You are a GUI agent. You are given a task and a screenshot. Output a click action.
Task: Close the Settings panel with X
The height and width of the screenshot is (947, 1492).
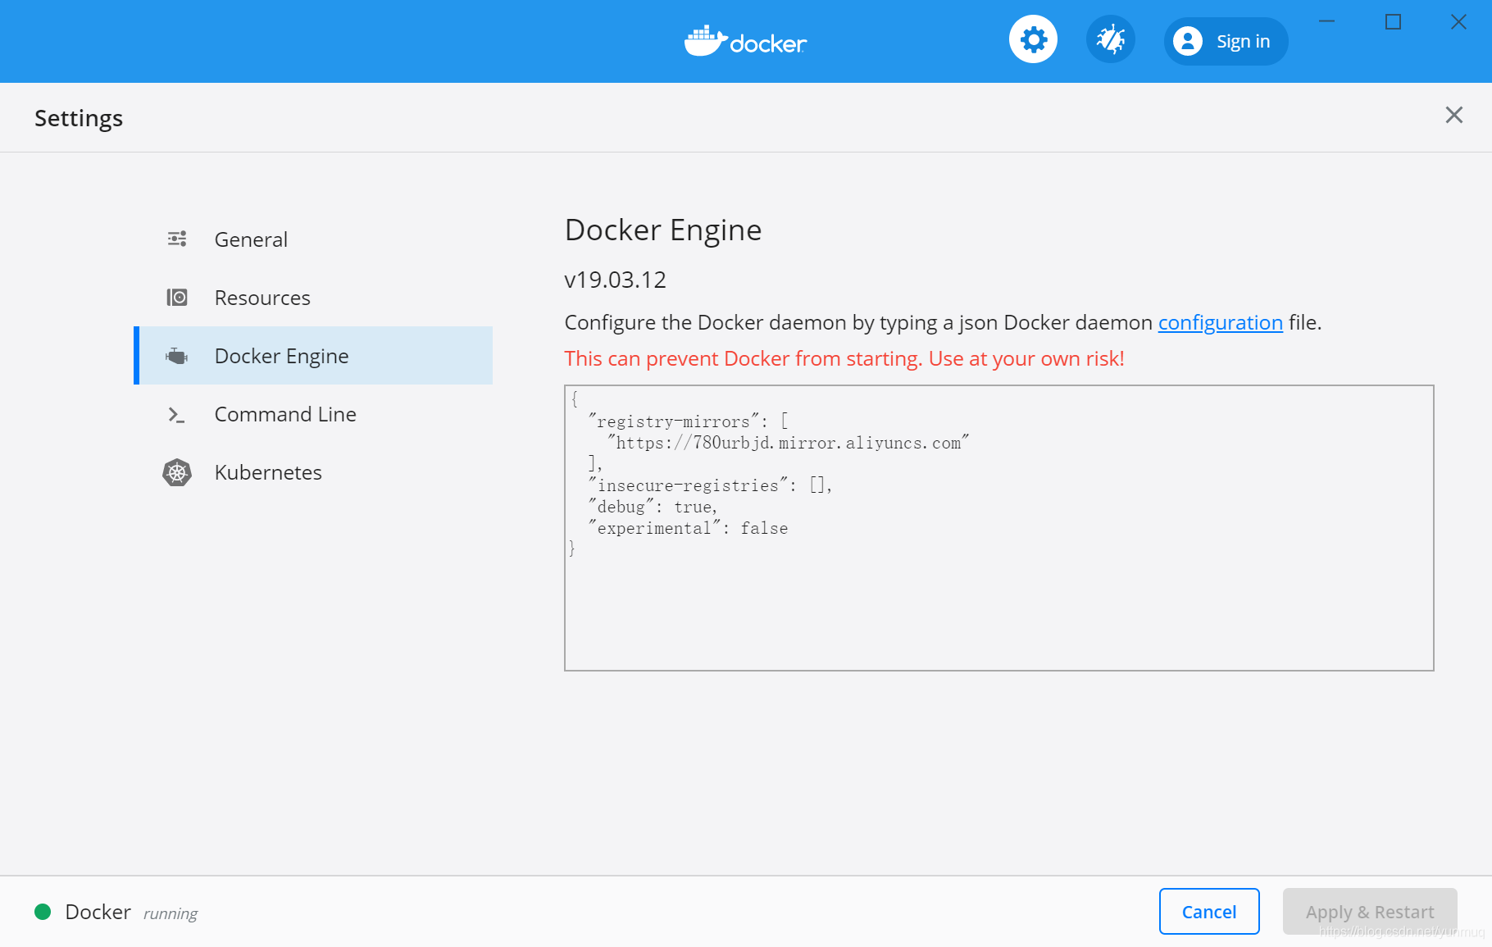tap(1454, 115)
